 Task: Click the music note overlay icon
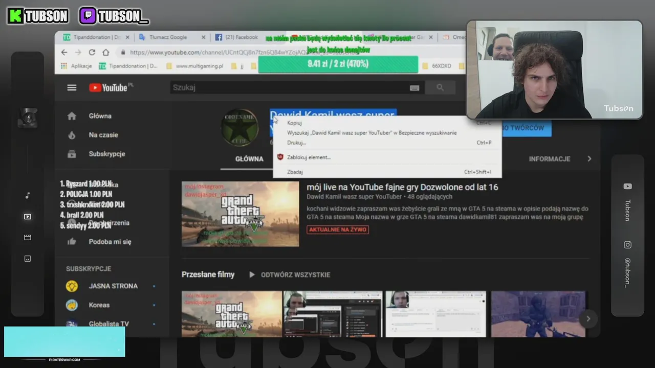point(28,195)
